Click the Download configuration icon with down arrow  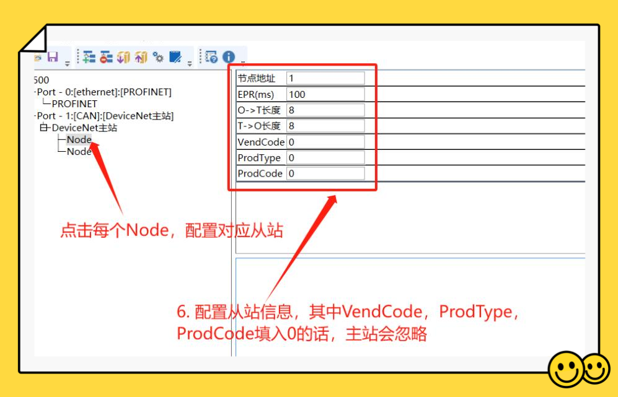point(123,57)
